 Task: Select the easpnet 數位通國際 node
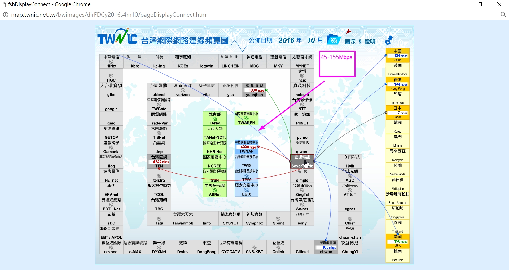[111, 247]
